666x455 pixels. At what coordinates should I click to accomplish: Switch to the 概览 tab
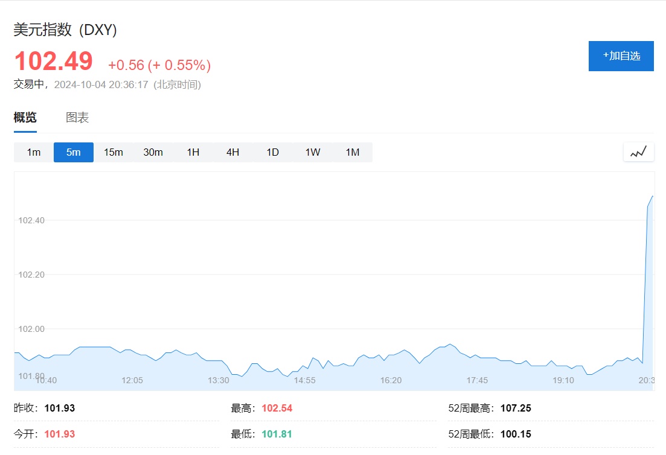(x=25, y=118)
